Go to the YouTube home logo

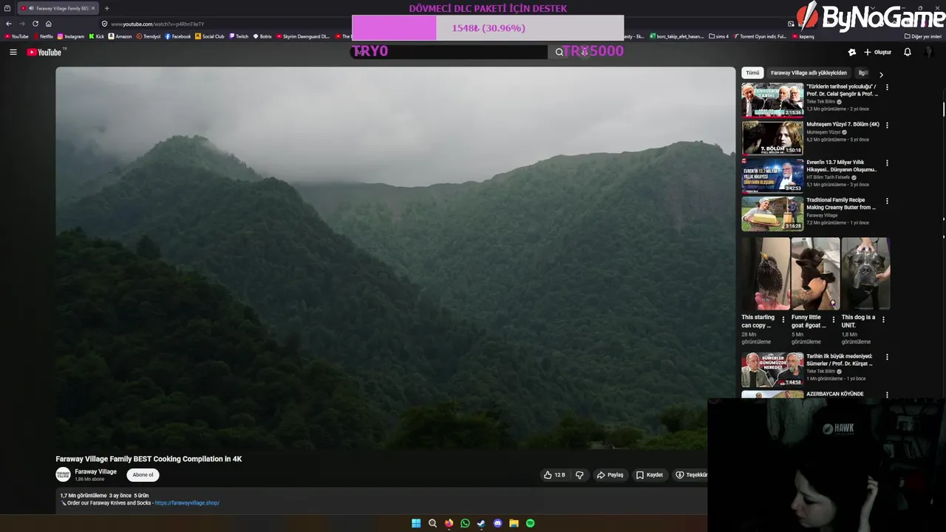click(x=44, y=52)
